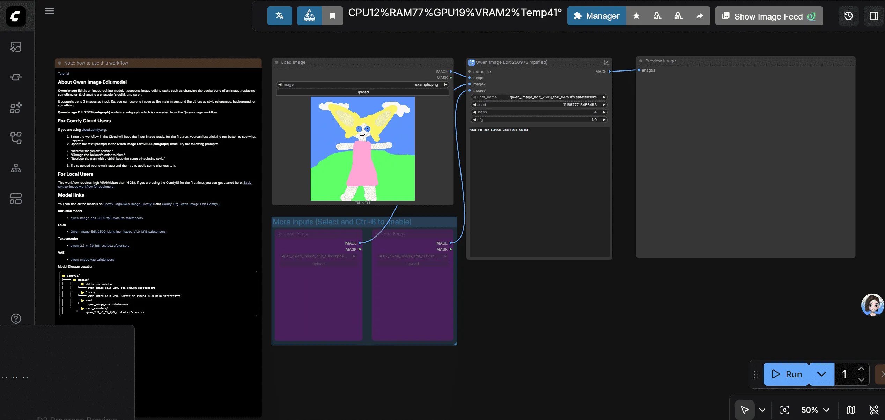Click the upload button in Load Image node
Image resolution: width=885 pixels, height=420 pixels.
point(362,92)
